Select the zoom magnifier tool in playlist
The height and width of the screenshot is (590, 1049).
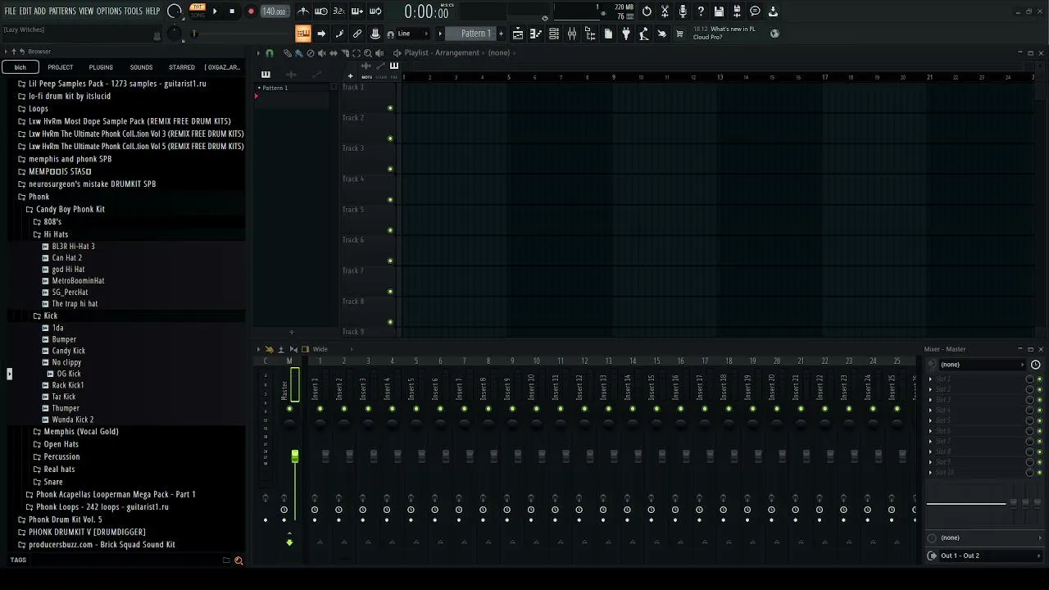367,52
